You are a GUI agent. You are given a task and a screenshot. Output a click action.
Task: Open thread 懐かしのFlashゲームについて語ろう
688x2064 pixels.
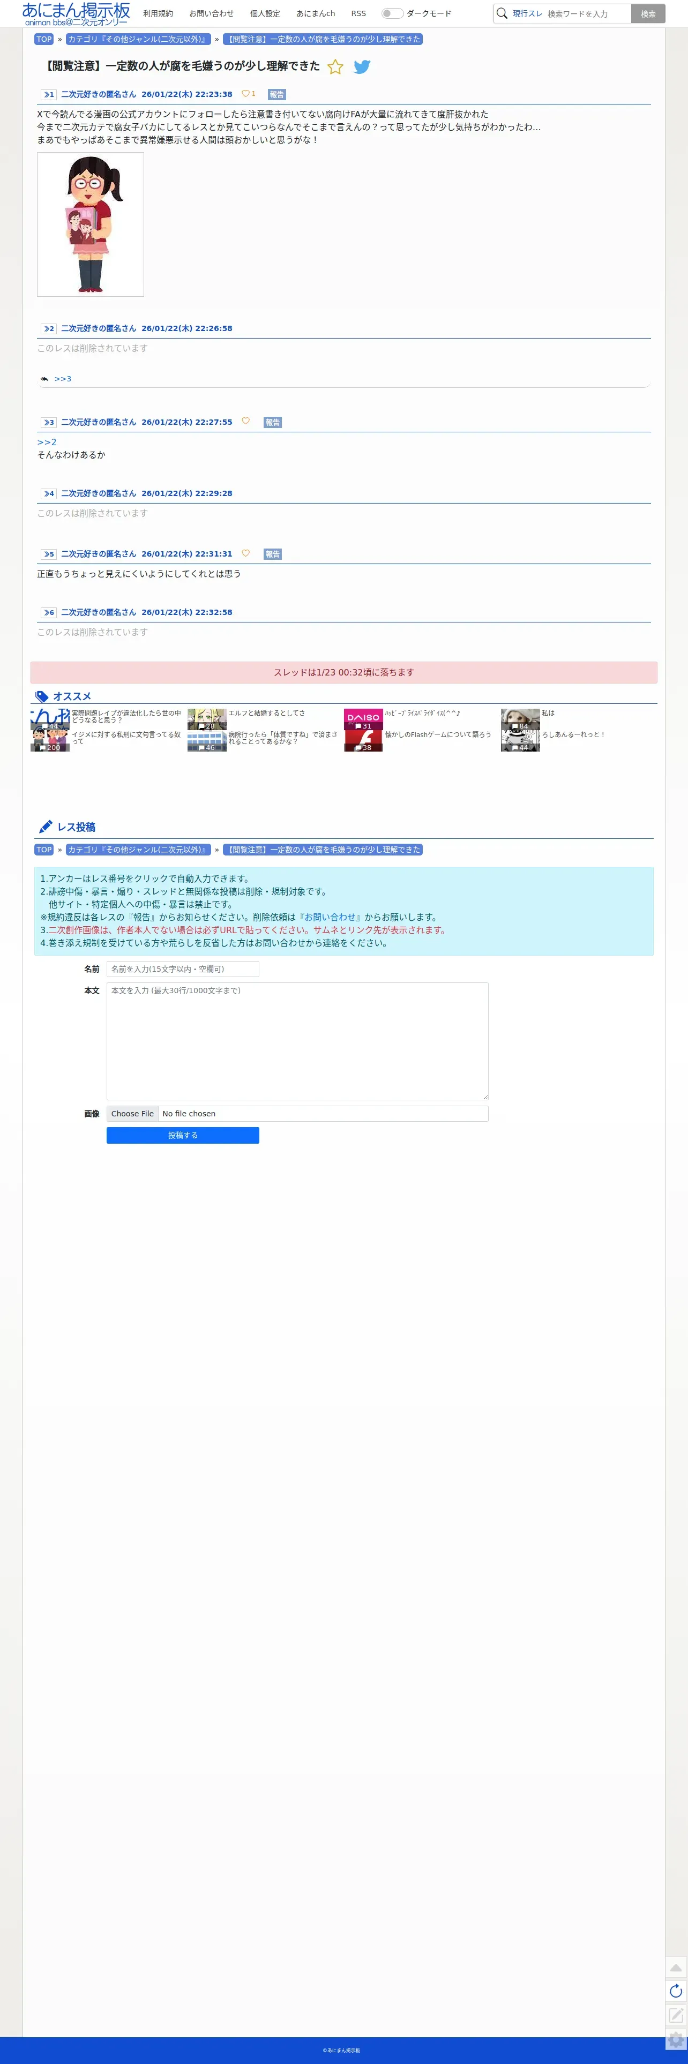click(x=438, y=735)
